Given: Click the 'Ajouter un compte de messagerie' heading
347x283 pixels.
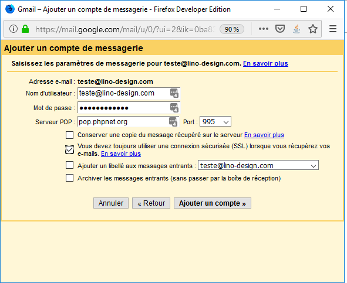Looking at the screenshot, I should pos(73,48).
